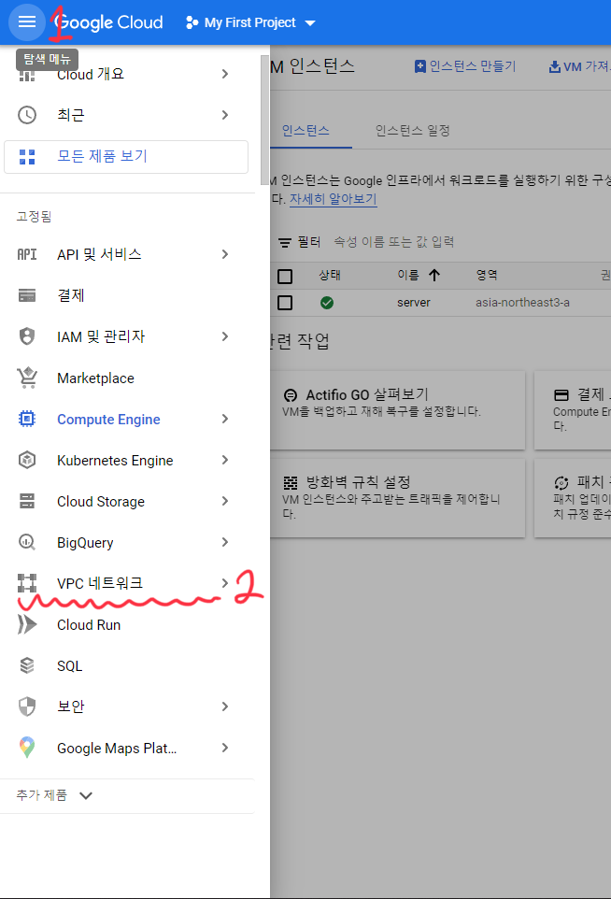Click the BigQuery magnifier icon

point(27,542)
